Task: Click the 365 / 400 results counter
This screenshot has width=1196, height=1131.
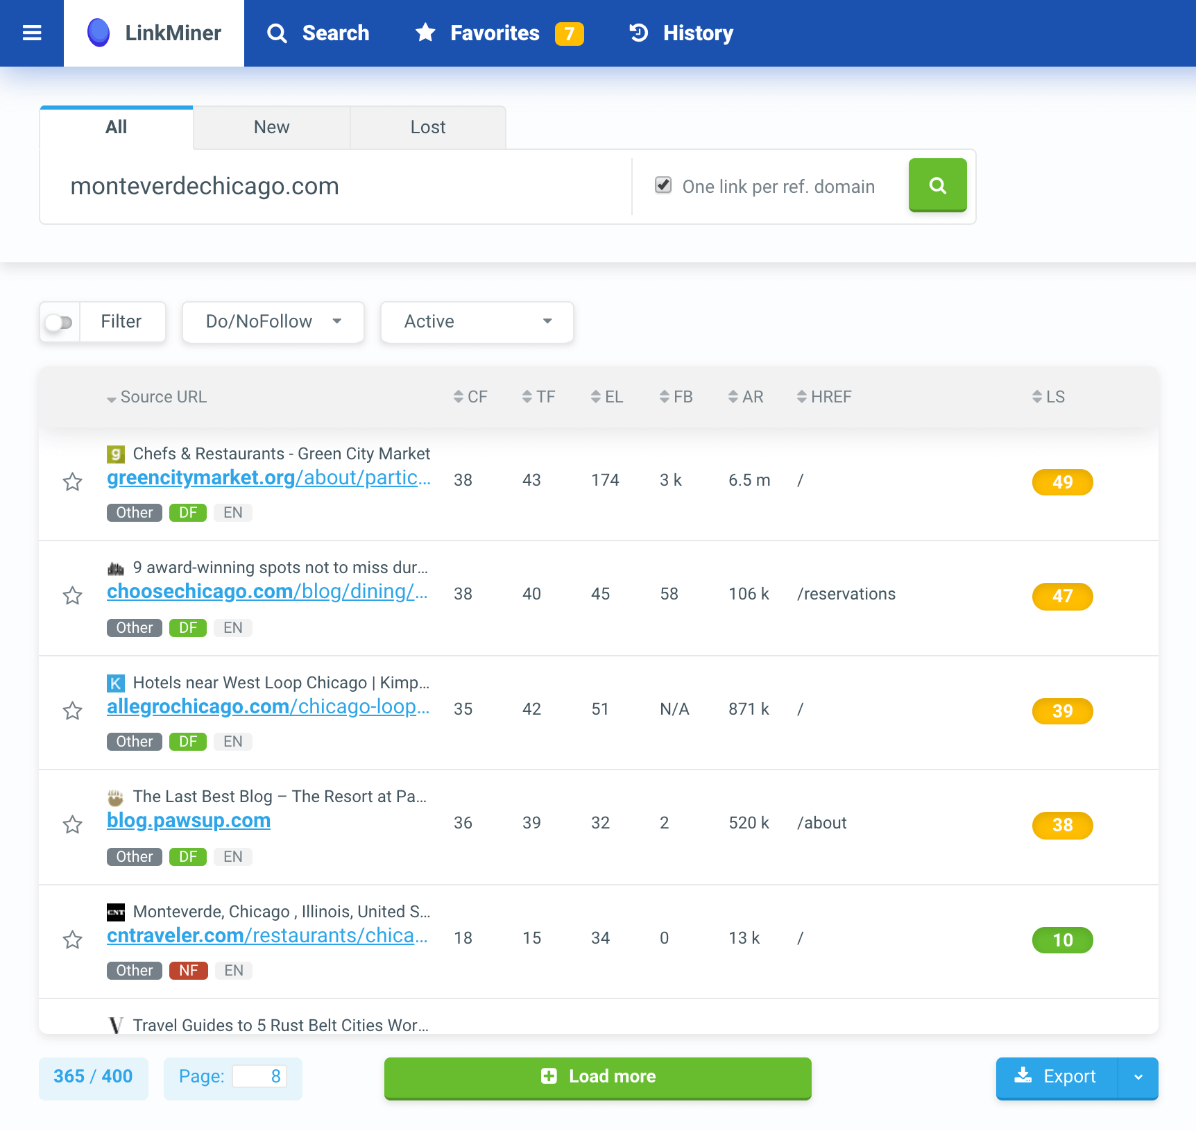Action: tap(93, 1077)
